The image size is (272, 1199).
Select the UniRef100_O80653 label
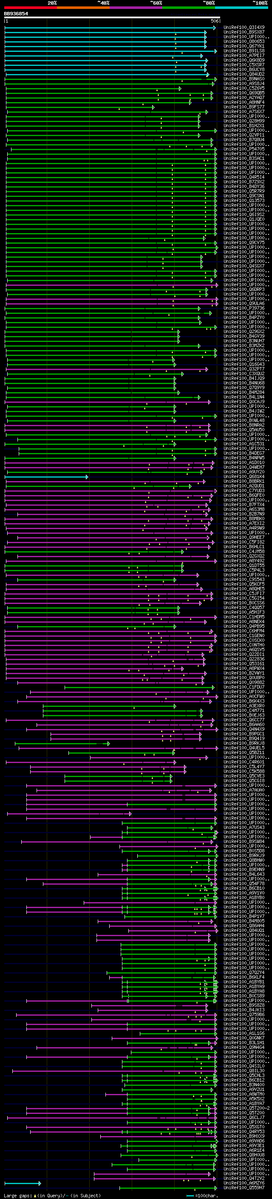[244, 41]
